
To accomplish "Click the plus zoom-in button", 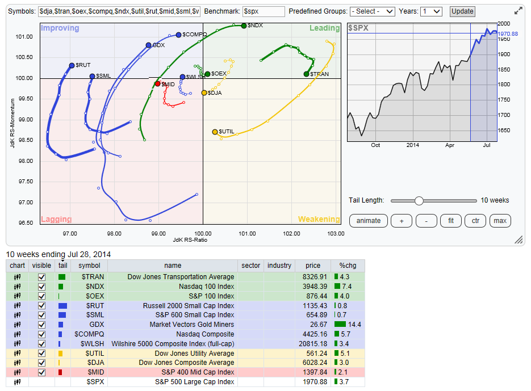I will [x=402, y=221].
